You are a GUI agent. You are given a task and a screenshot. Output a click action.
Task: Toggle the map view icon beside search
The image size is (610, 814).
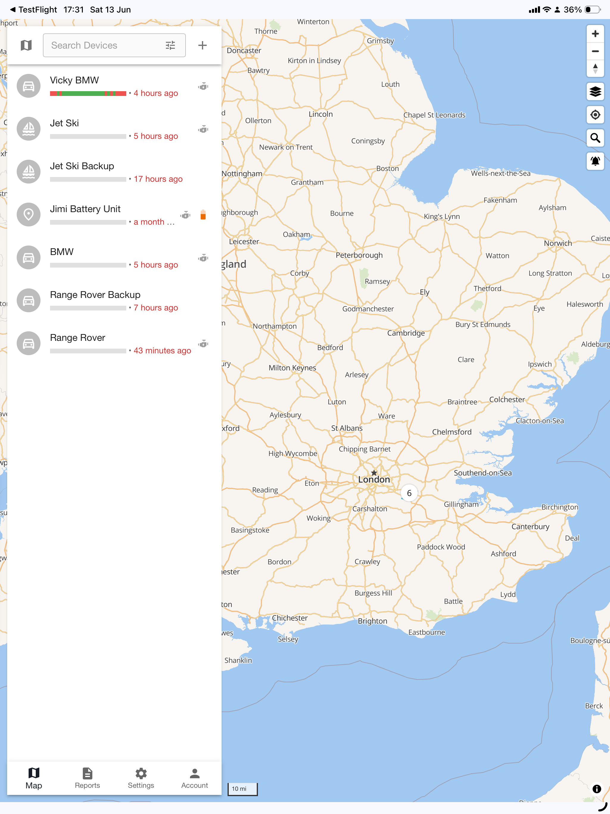coord(26,45)
